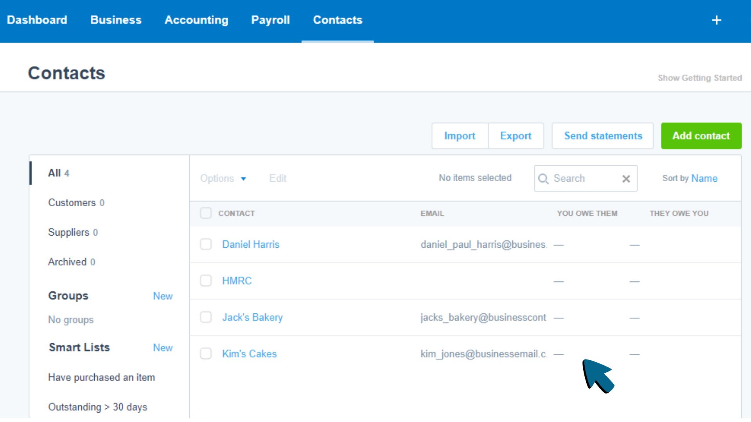Filter contacts by Suppliers
This screenshot has width=751, height=422.
pos(69,232)
